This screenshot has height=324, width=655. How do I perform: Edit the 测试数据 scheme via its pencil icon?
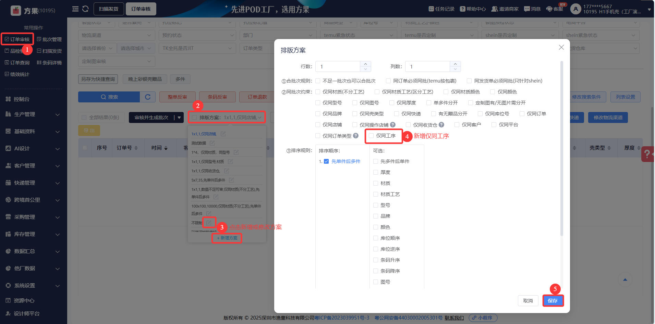pyautogui.click(x=212, y=143)
